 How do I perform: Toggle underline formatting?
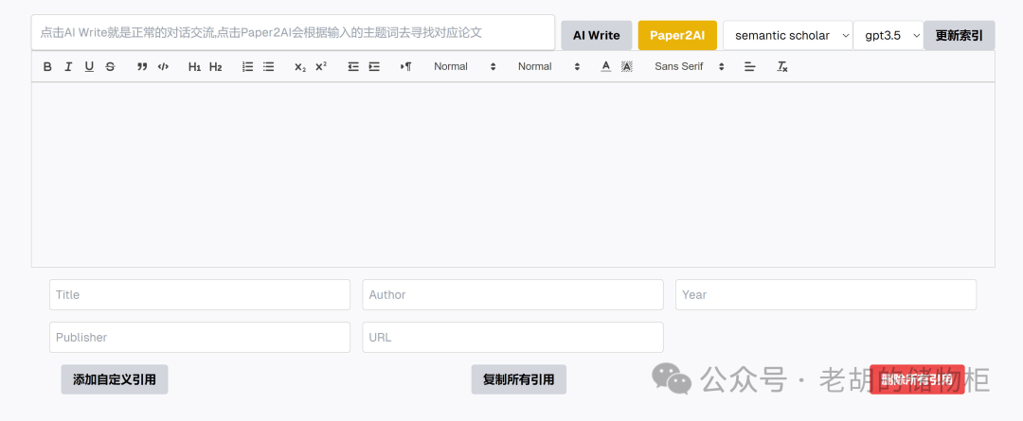click(x=89, y=66)
